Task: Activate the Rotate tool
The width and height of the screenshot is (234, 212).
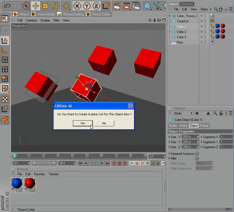Action: 55,6
